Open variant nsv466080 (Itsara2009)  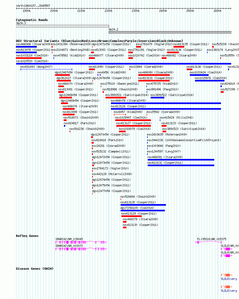[x=156, y=72]
